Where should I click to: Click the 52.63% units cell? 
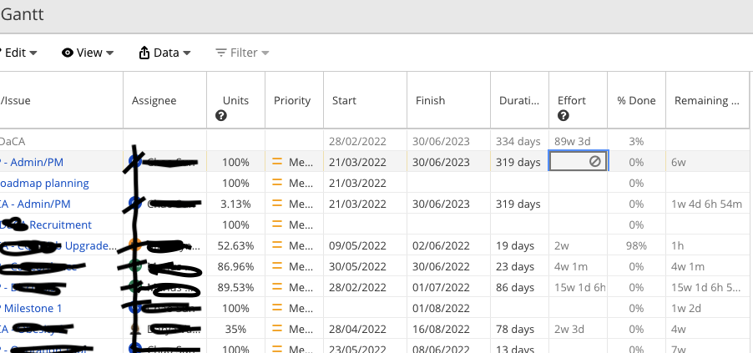tap(235, 246)
